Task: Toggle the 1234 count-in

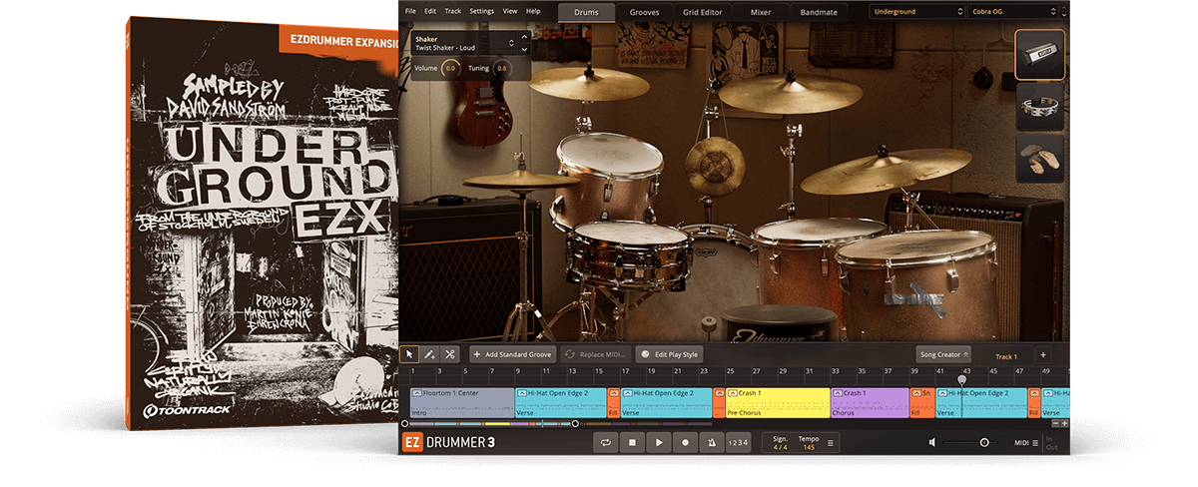Action: click(x=737, y=442)
